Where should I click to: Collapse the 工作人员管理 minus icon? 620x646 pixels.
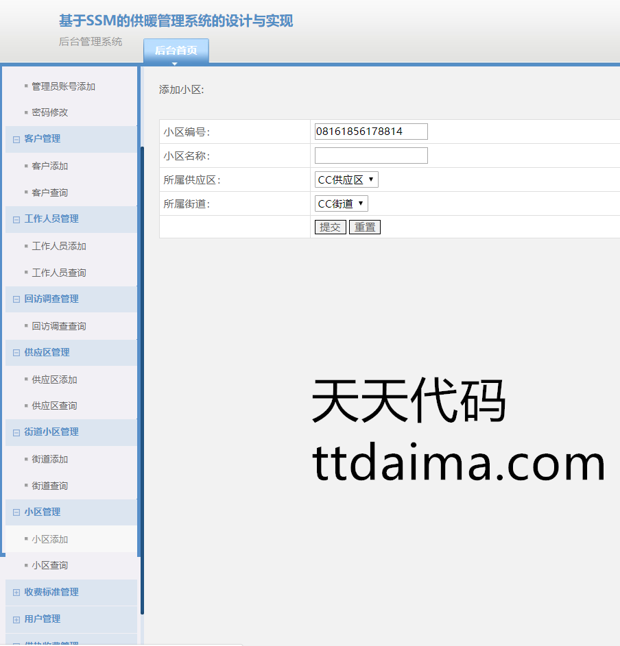tap(16, 219)
